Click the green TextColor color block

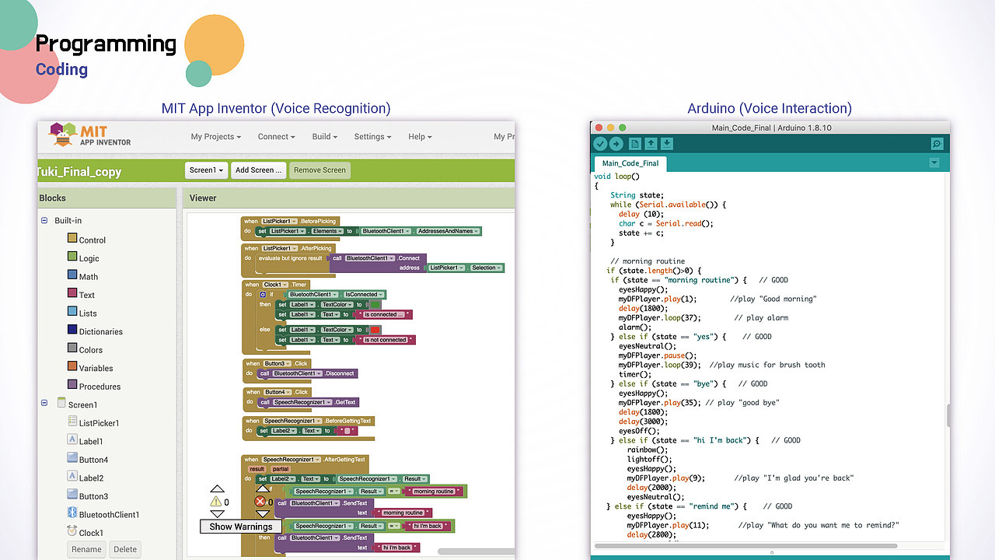coord(375,305)
